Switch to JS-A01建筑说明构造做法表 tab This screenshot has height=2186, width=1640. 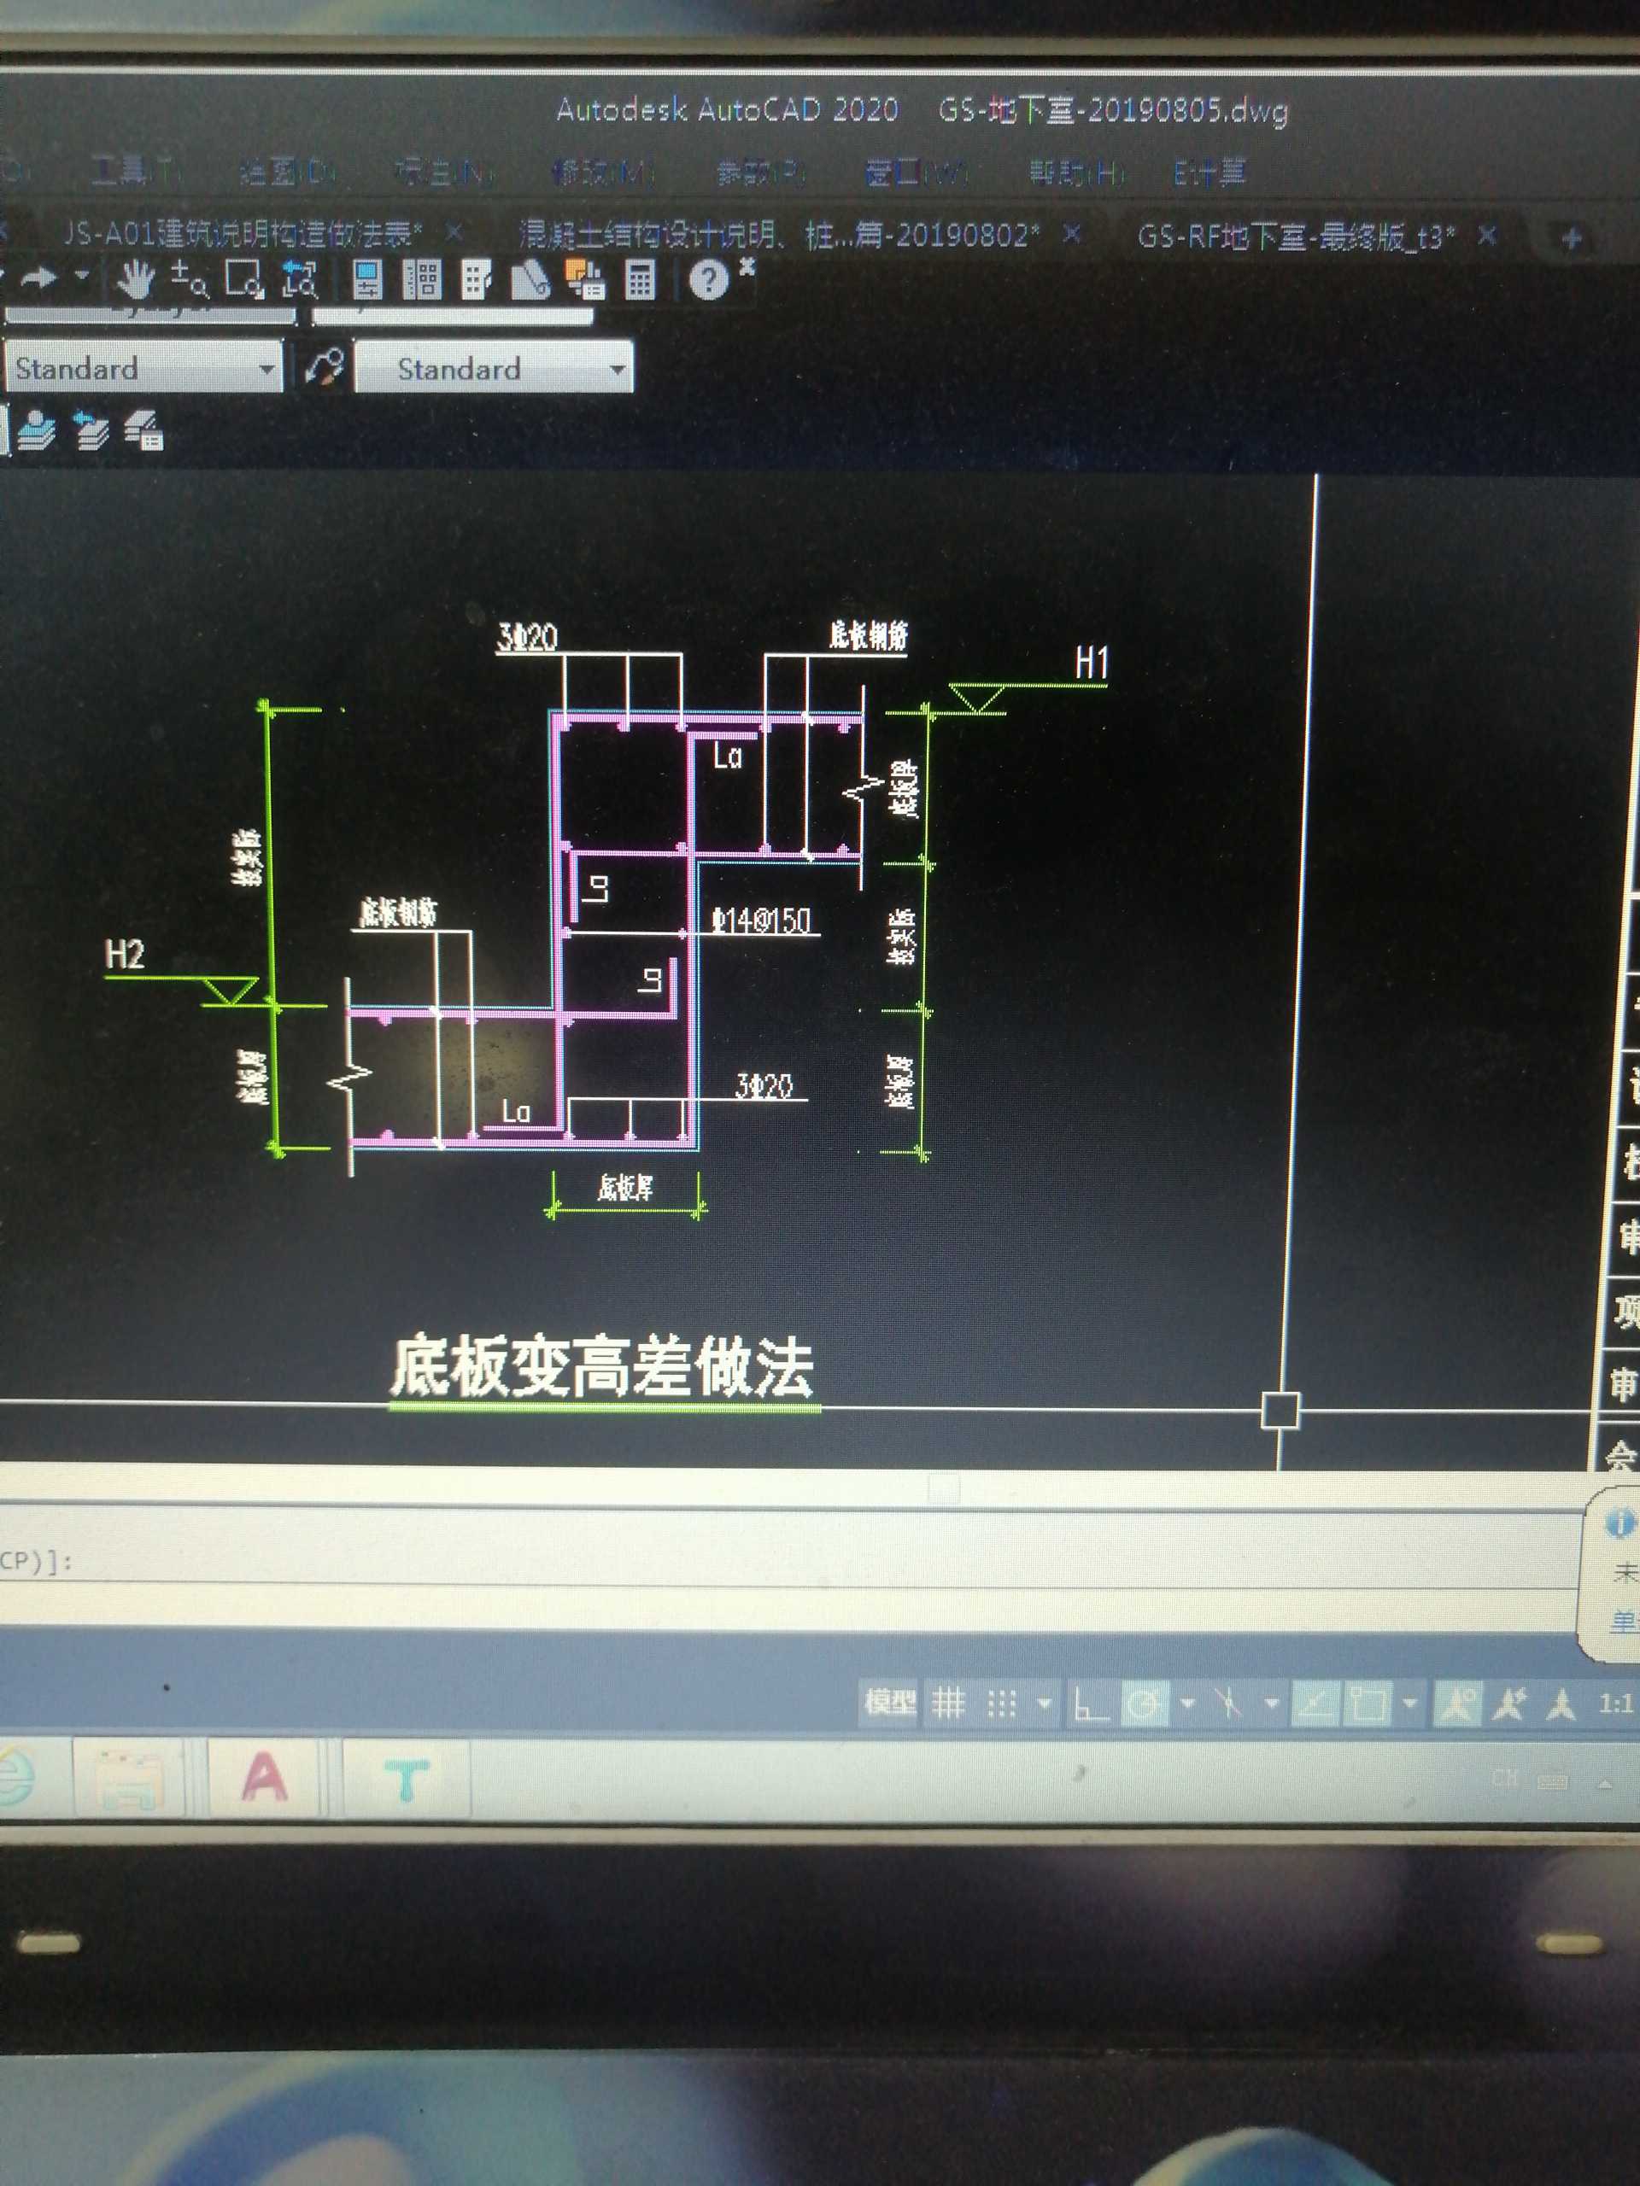[x=243, y=234]
